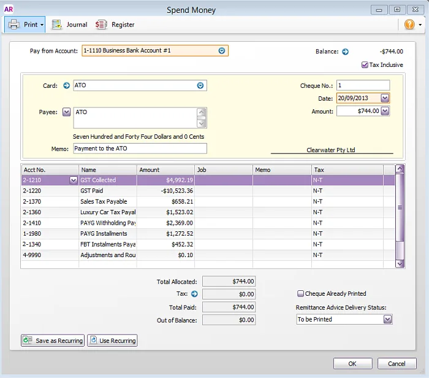The image size is (429, 378).
Task: Click the orange help icon
Action: pos(409,25)
